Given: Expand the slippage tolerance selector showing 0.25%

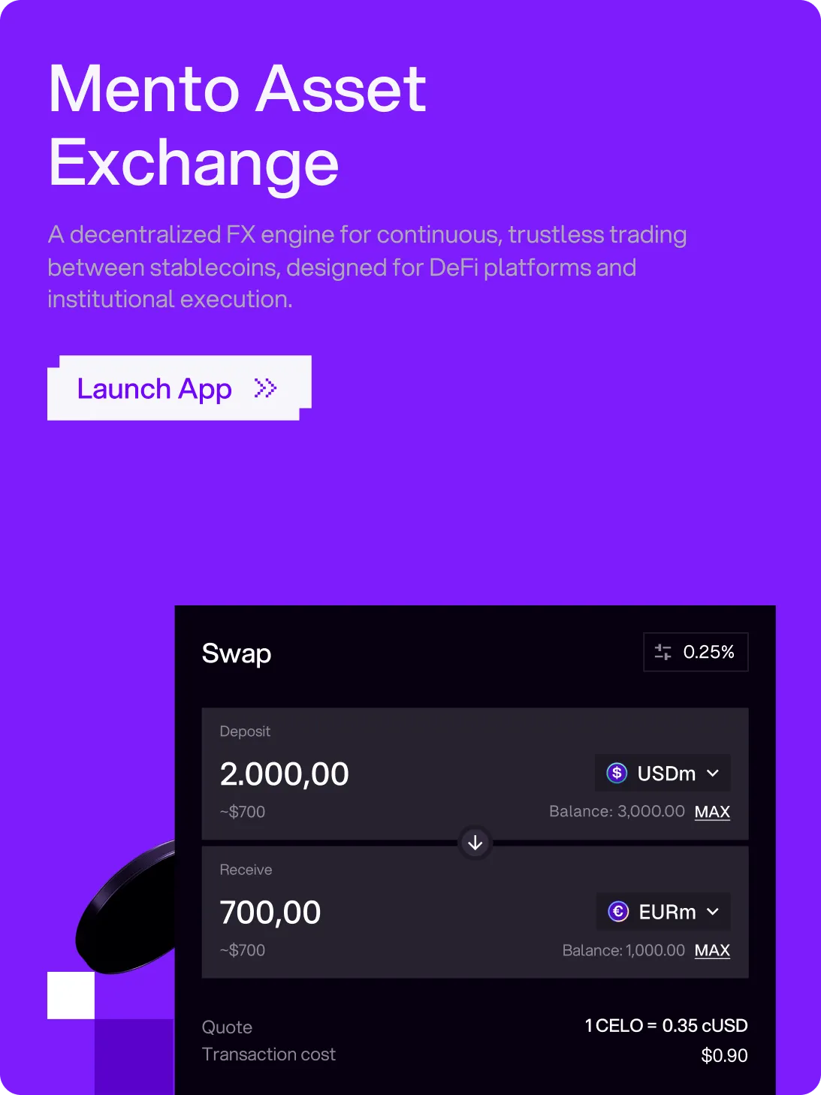Looking at the screenshot, I should coord(695,652).
